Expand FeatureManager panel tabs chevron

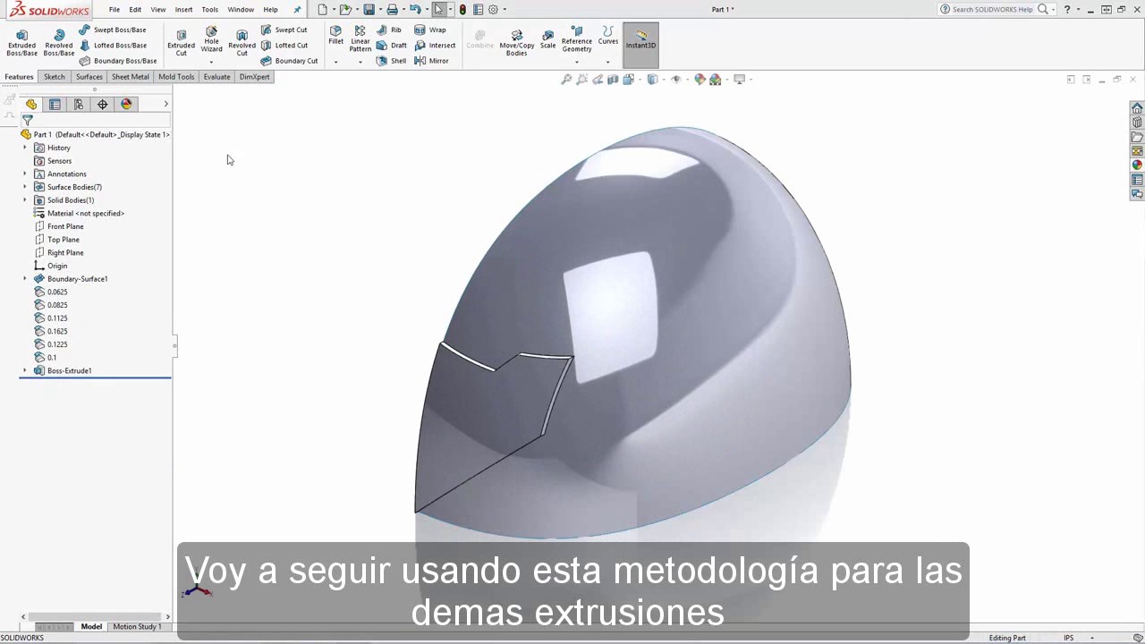coord(165,105)
